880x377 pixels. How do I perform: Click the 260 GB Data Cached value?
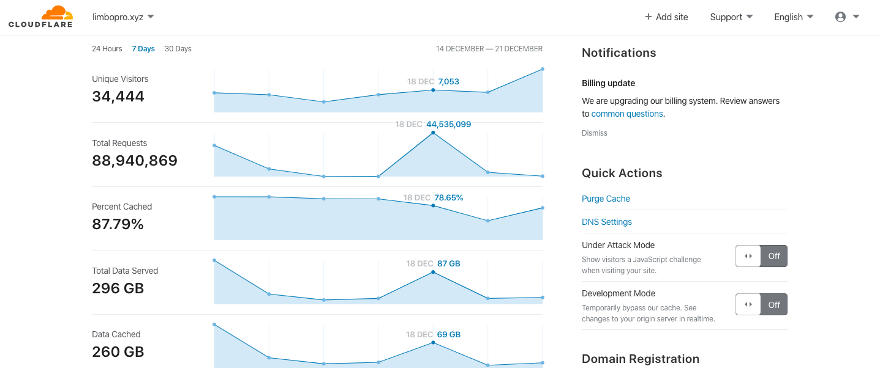coord(118,352)
